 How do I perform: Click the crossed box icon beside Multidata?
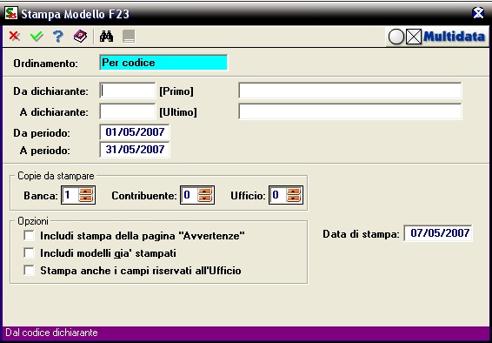[414, 37]
